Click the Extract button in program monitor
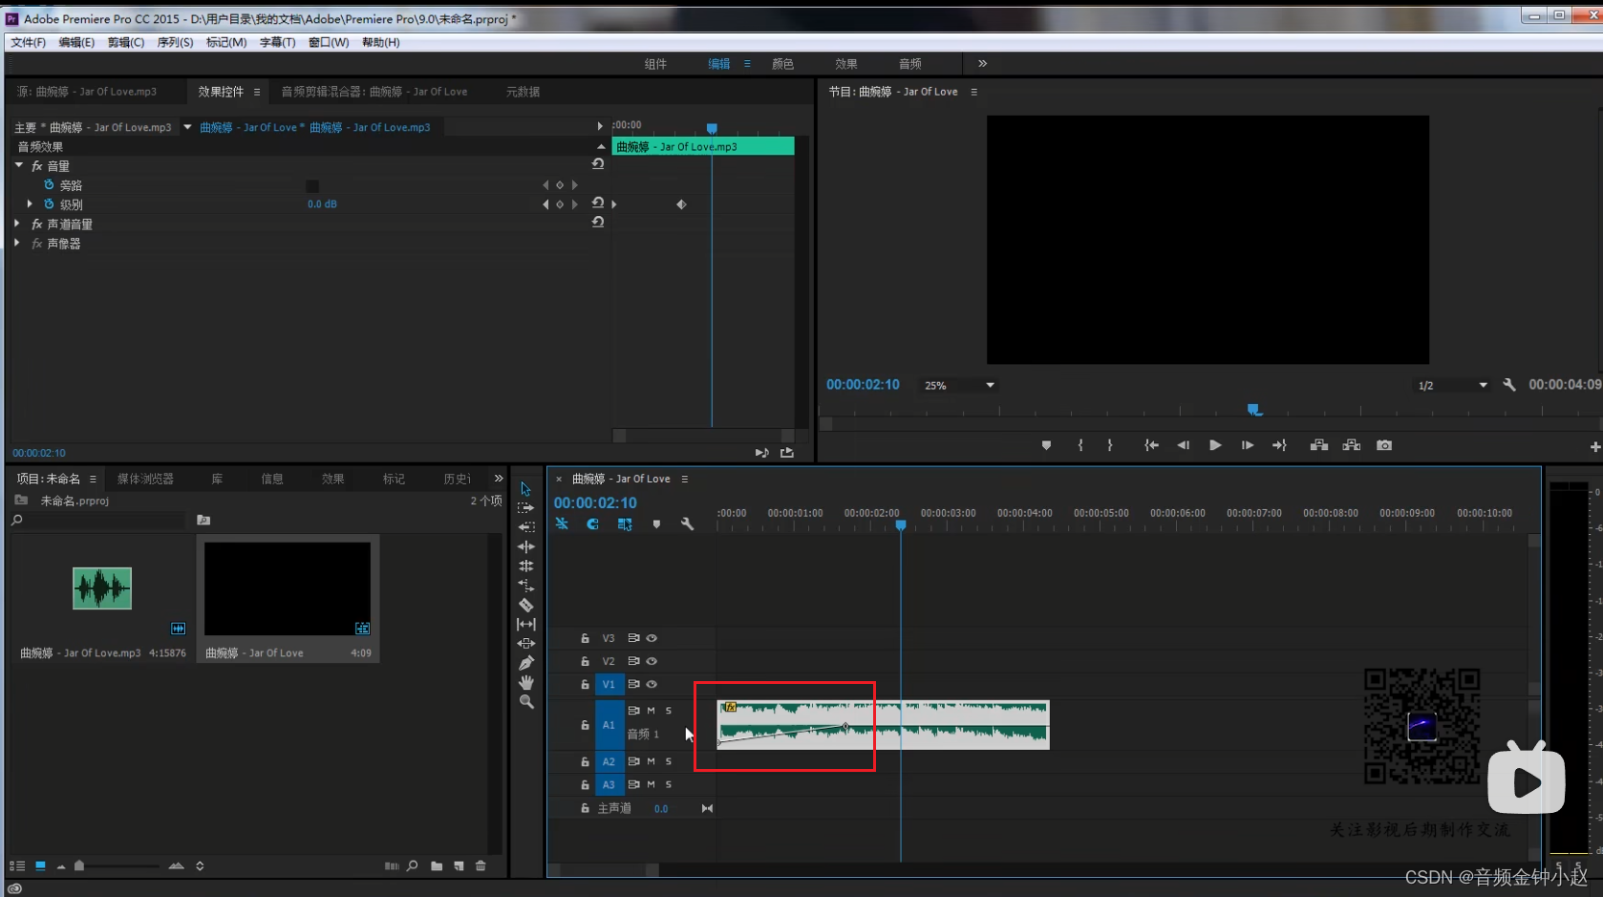This screenshot has width=1603, height=897. 1352,445
